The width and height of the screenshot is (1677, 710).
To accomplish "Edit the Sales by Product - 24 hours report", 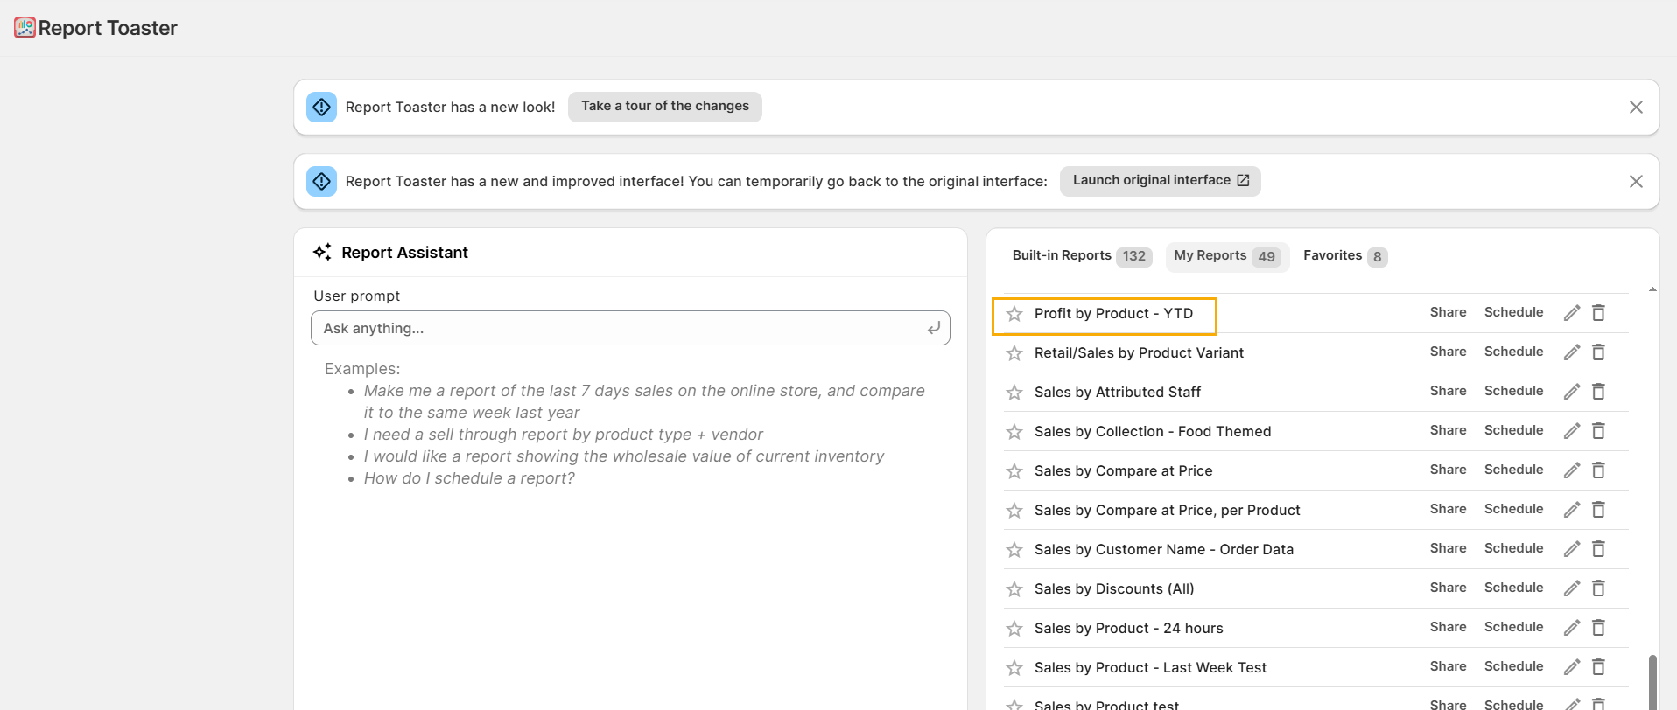I will pos(1572,628).
